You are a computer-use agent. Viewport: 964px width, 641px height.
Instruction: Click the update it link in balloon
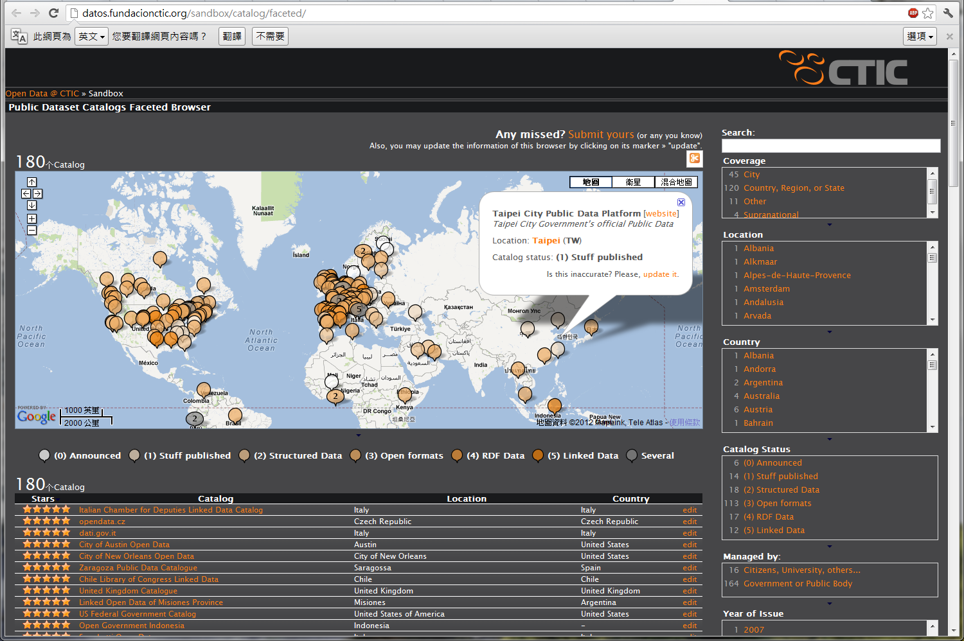click(x=661, y=274)
